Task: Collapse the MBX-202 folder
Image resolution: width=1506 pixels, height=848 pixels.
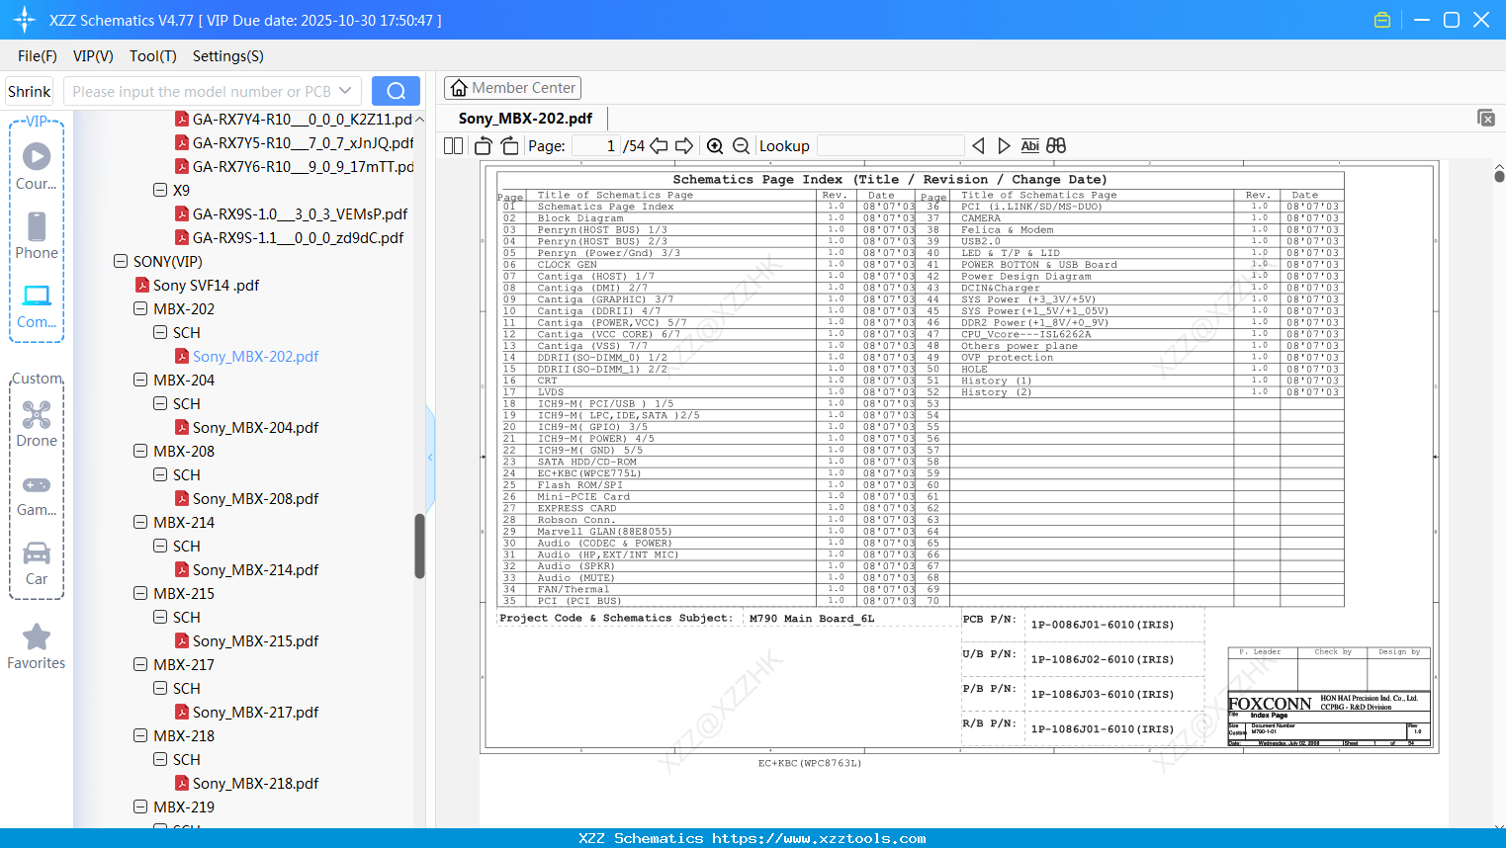Action: 140,308
